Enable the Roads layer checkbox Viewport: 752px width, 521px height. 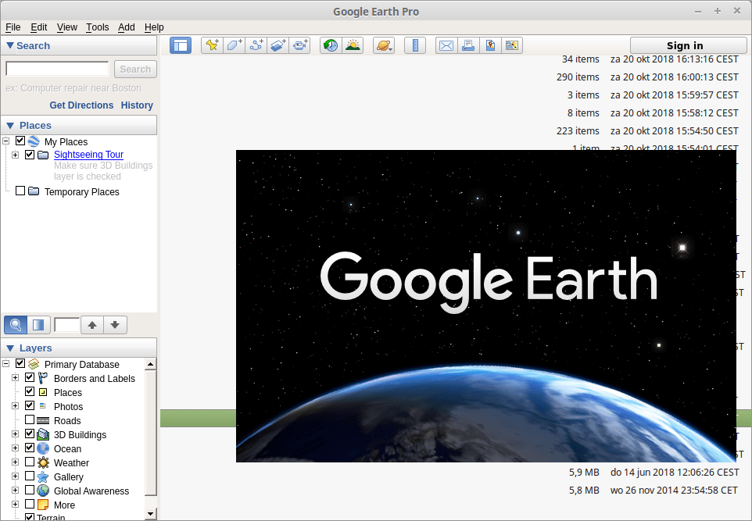pos(29,419)
